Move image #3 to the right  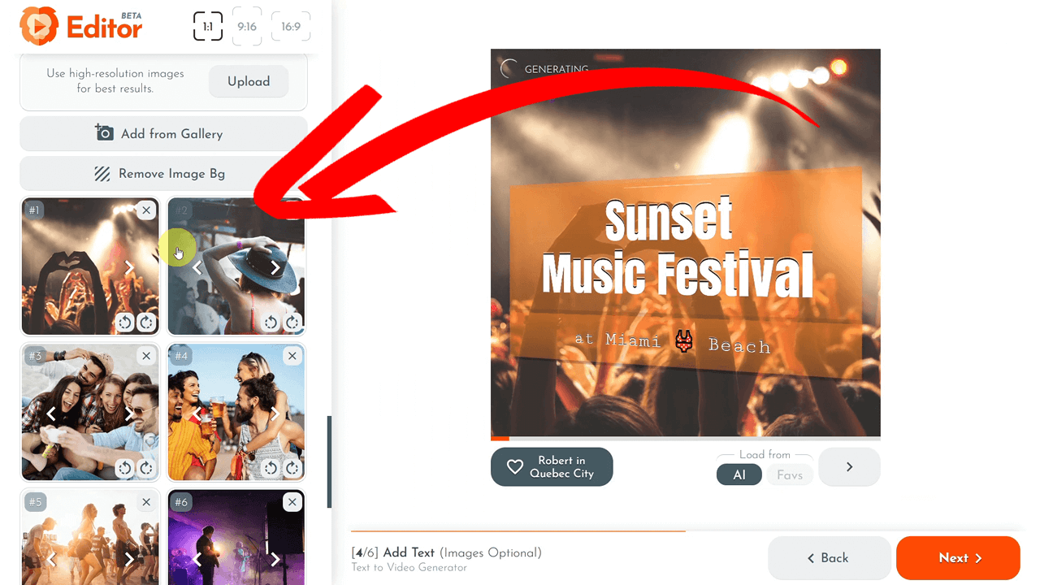pos(129,414)
